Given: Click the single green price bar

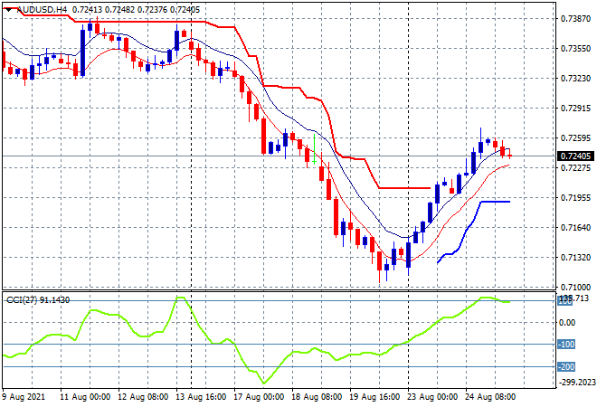Looking at the screenshot, I should (315, 149).
